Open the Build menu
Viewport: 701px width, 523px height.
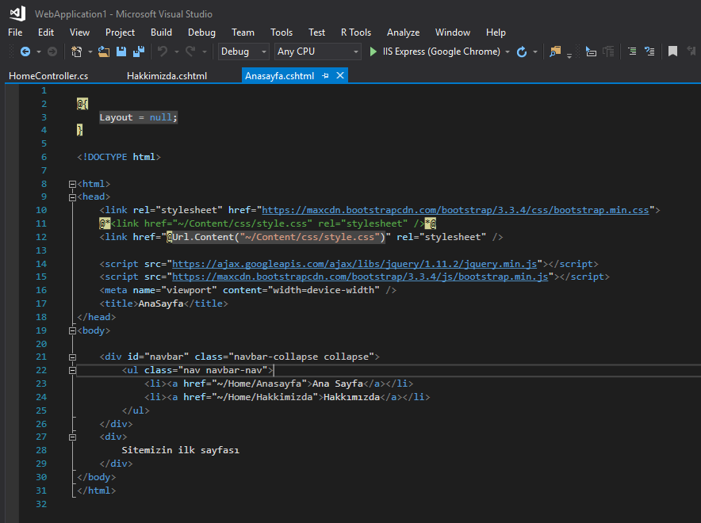click(x=162, y=32)
